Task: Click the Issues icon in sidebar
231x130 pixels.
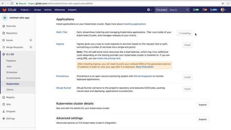Action: click(x=4, y=40)
